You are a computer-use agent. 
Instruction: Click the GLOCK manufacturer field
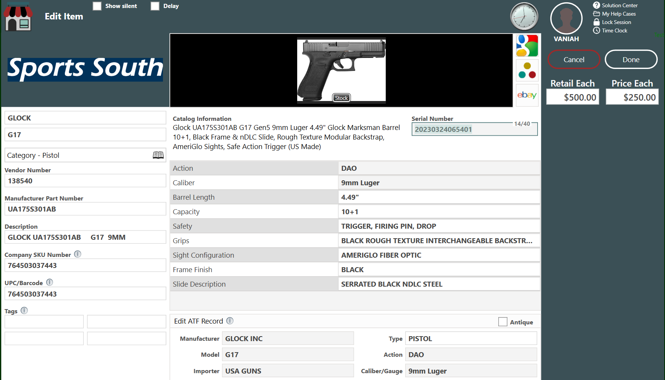[x=85, y=118]
